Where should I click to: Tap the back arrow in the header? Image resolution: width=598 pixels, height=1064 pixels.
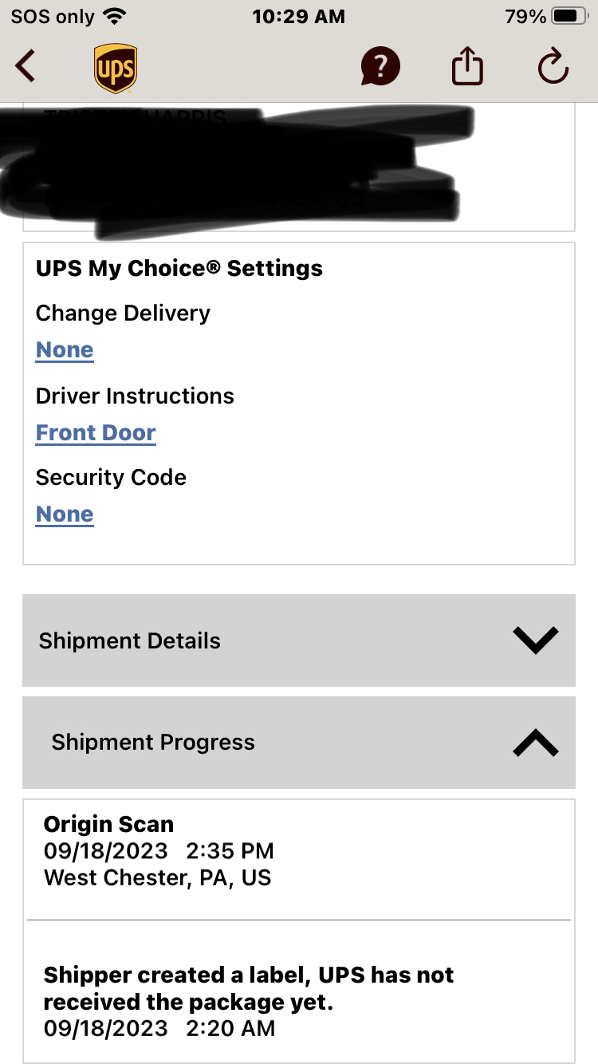point(26,66)
